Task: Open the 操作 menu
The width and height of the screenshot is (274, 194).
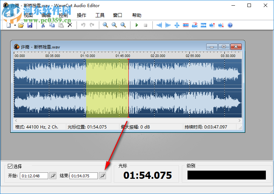Action: pyautogui.click(x=82, y=15)
